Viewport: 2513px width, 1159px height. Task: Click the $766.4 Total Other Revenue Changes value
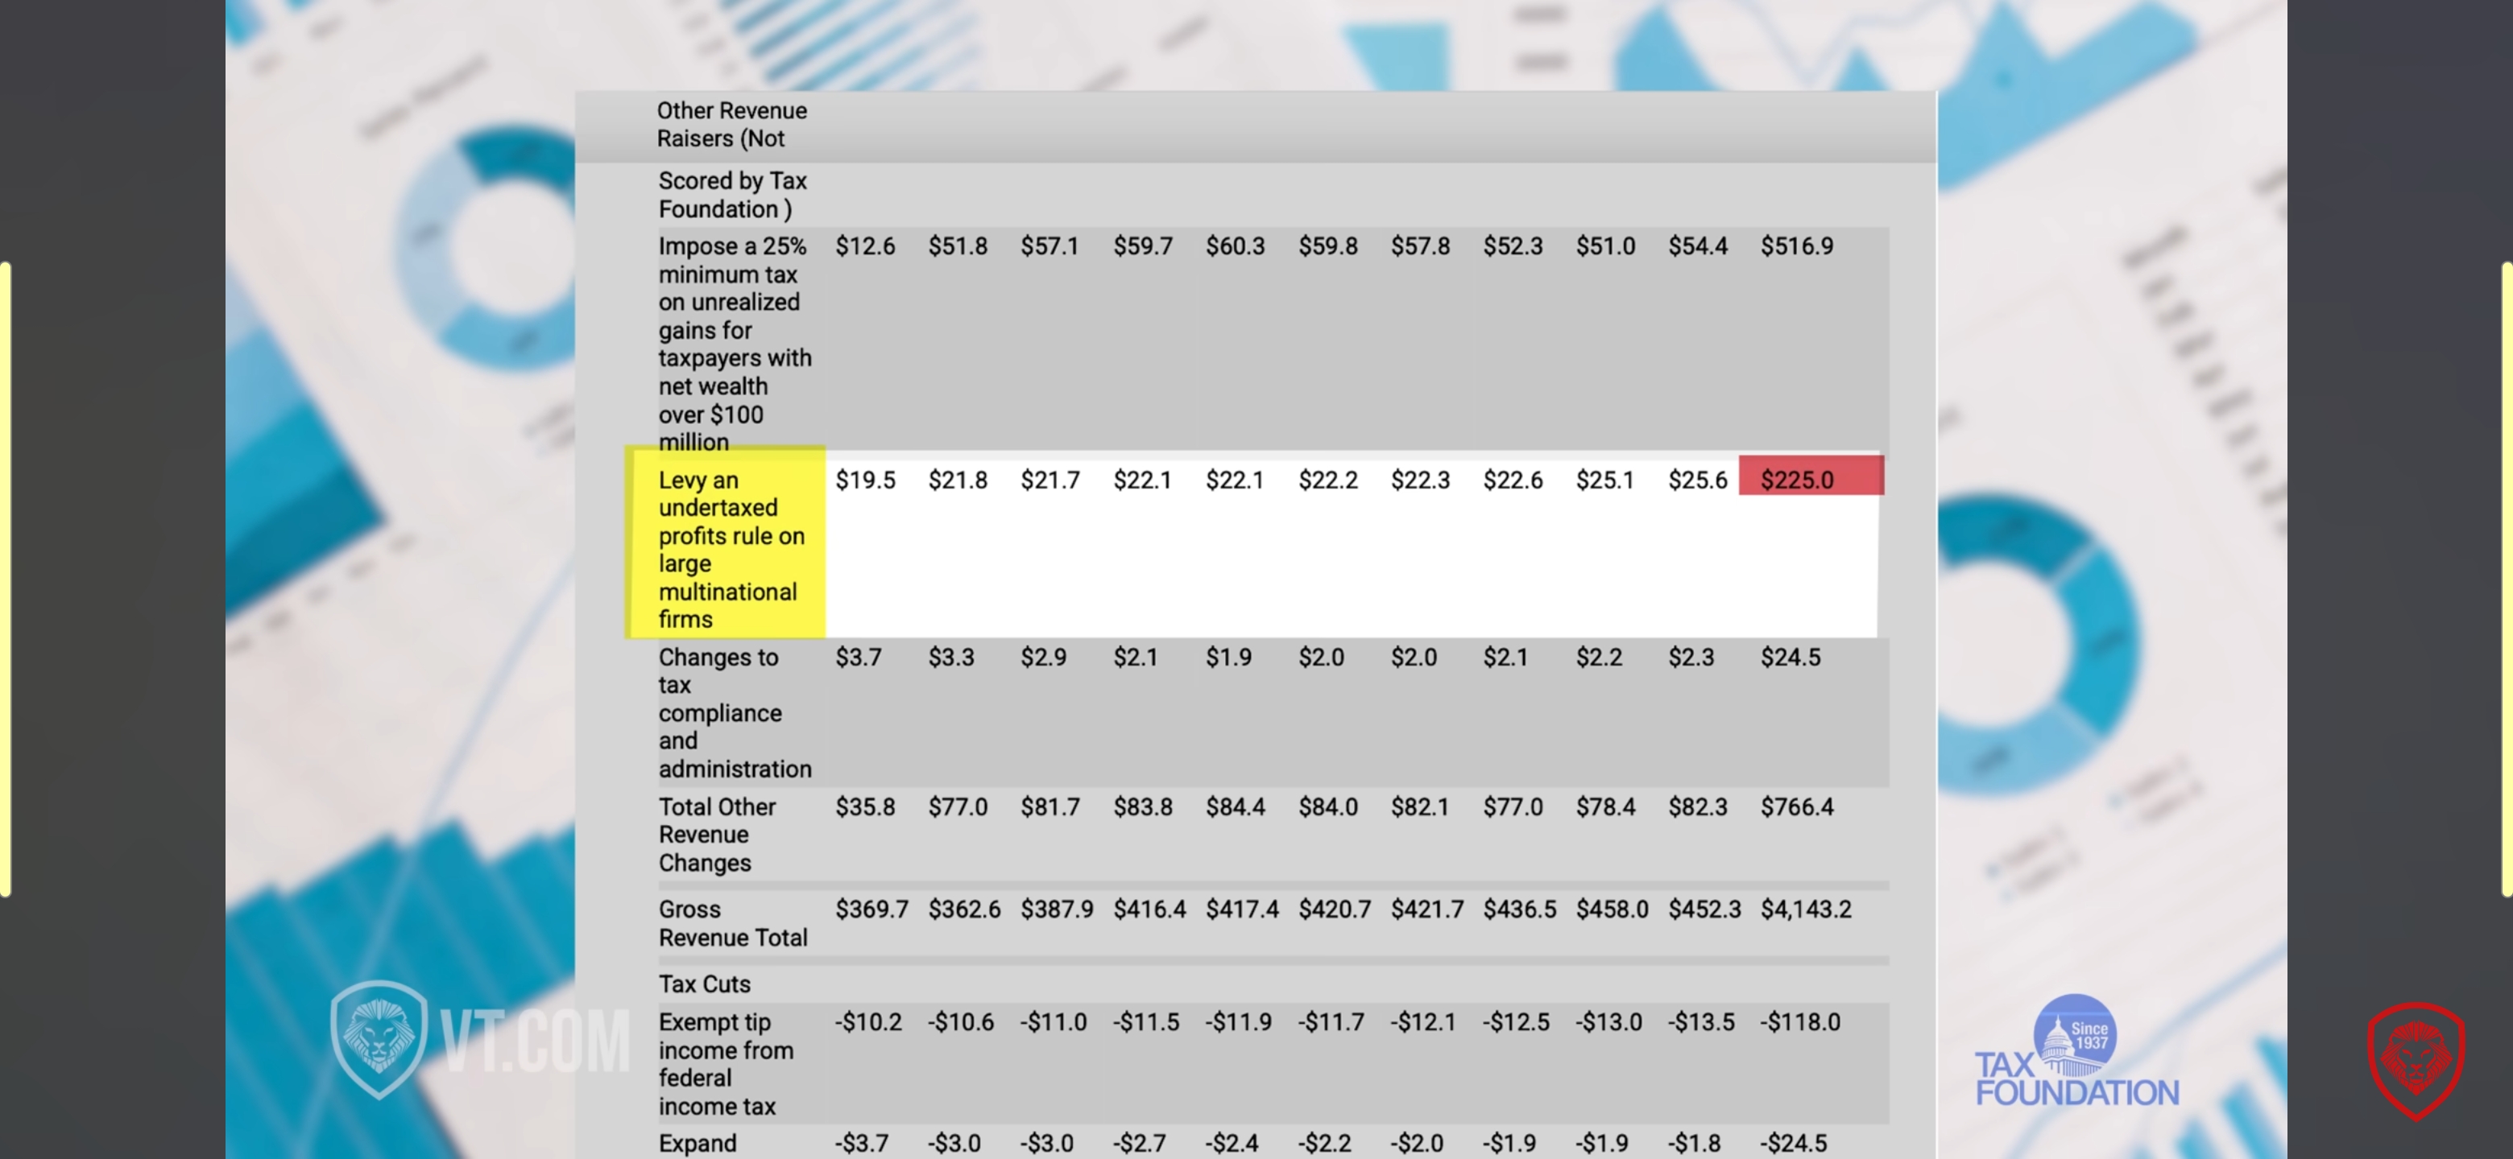[x=1796, y=806]
